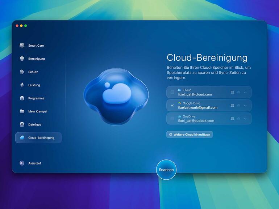Select fixelcat.work@gmail.com account text
This screenshot has width=279, height=209.
tap(198, 108)
